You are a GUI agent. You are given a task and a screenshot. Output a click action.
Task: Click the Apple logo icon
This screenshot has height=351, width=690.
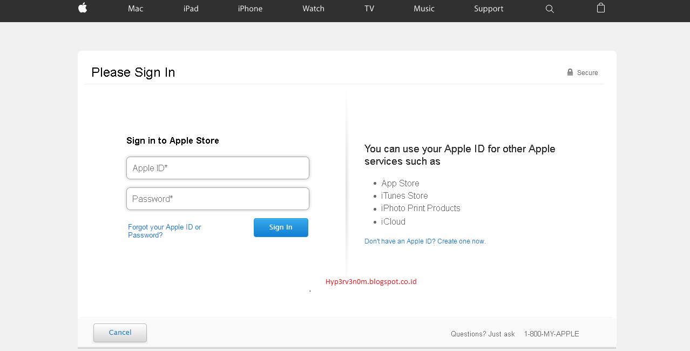[x=83, y=8]
